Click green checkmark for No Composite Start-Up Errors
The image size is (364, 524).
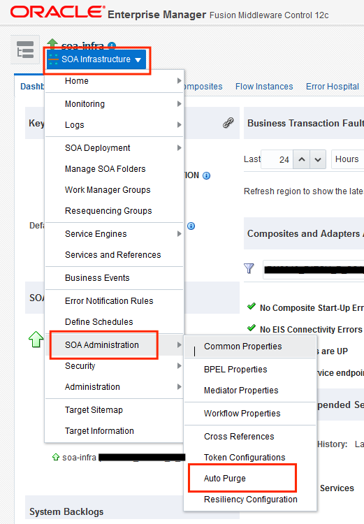point(252,307)
